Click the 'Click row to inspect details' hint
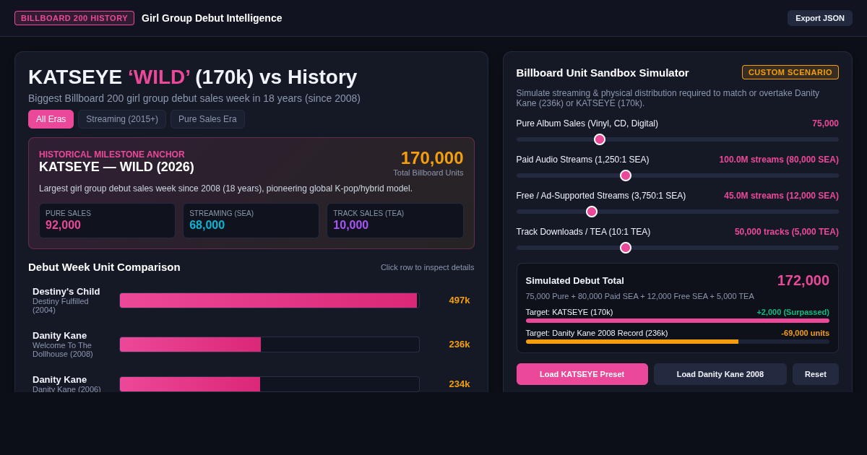This screenshot has height=455, width=867. coord(428,267)
